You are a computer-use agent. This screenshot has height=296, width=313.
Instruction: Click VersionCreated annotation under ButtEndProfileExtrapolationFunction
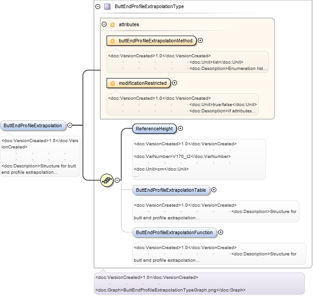pyautogui.click(x=185, y=248)
